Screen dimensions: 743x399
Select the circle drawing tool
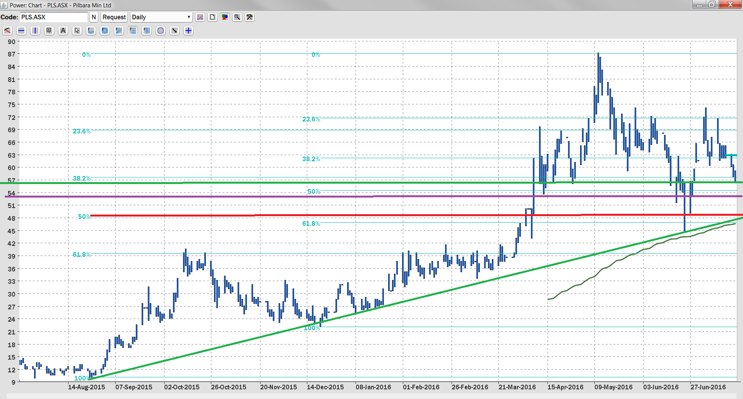pos(161,31)
